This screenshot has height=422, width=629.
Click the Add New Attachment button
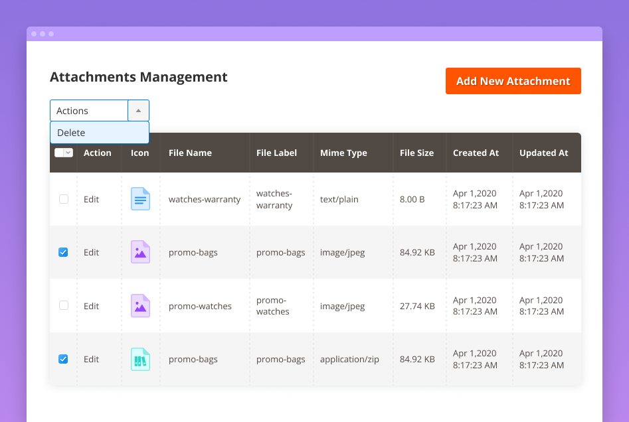click(x=513, y=80)
